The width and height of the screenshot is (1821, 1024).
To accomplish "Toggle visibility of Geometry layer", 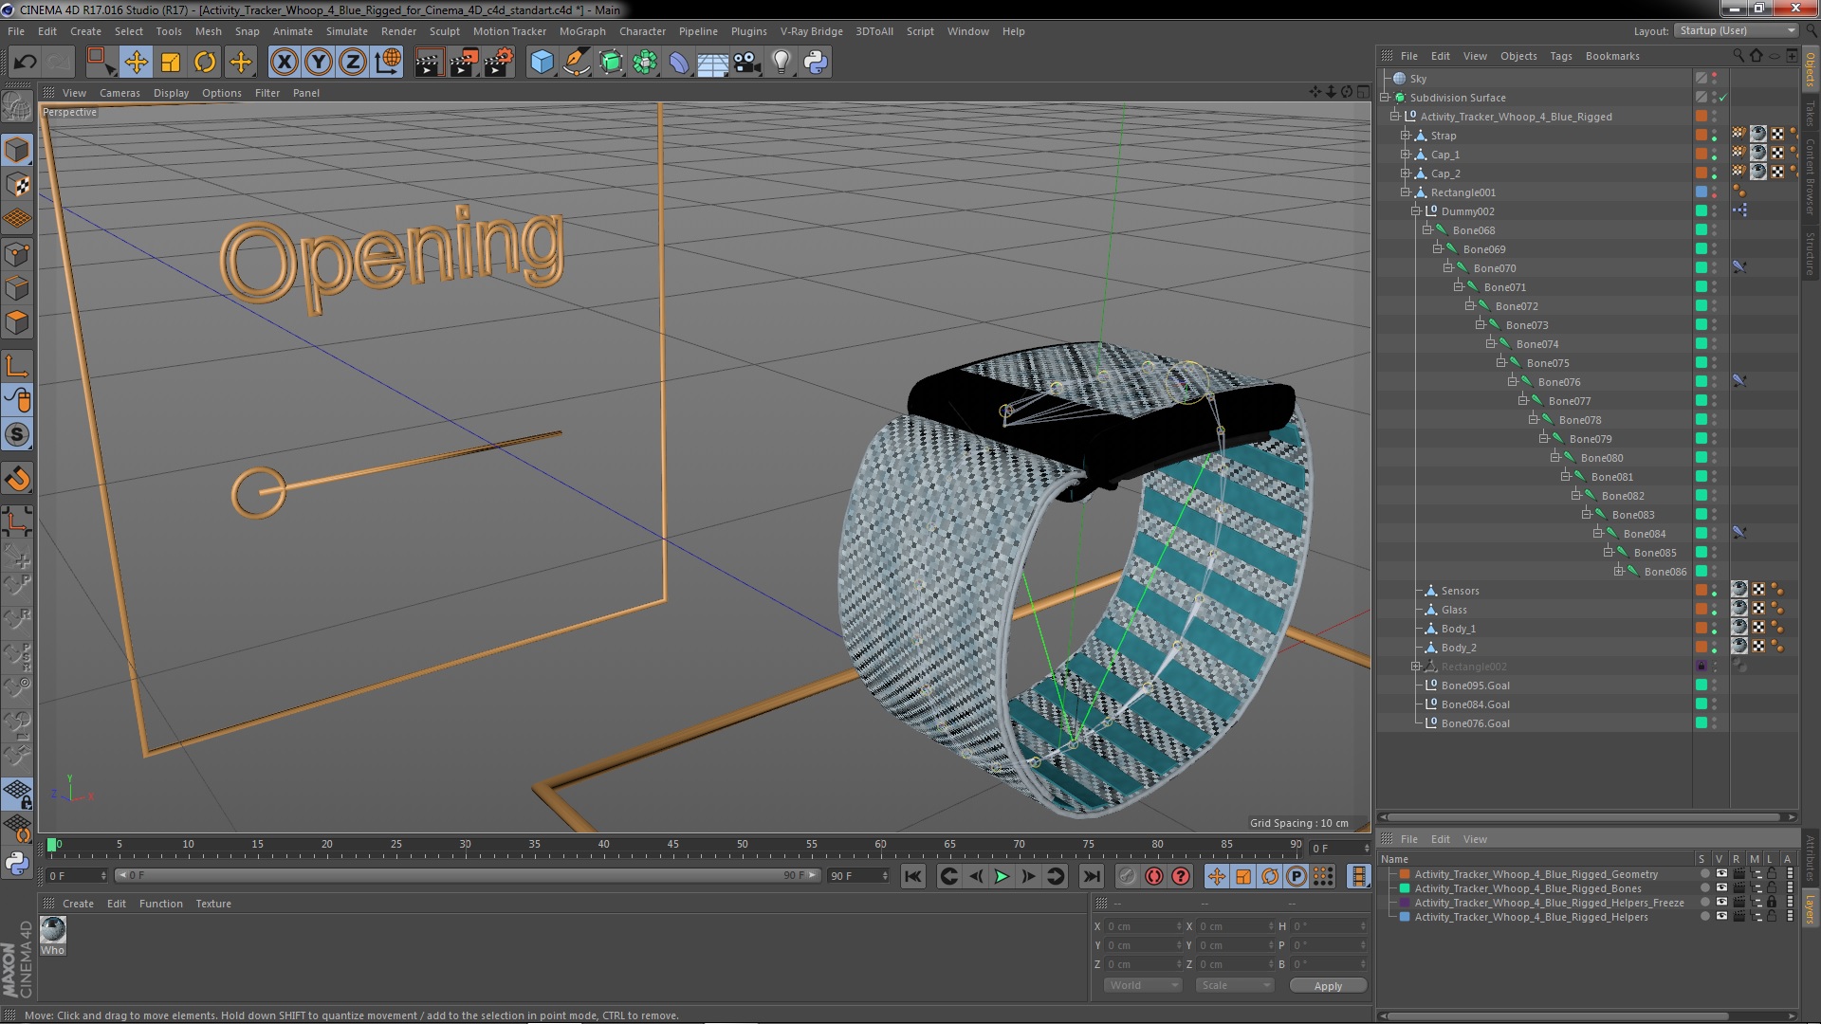I will click(x=1720, y=874).
